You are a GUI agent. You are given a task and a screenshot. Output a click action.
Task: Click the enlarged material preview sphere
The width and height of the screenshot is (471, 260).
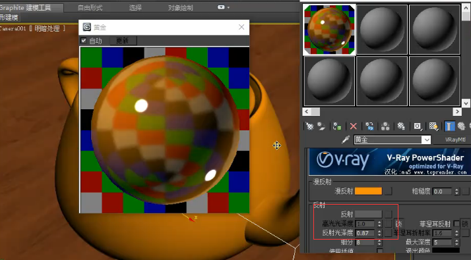pos(165,130)
